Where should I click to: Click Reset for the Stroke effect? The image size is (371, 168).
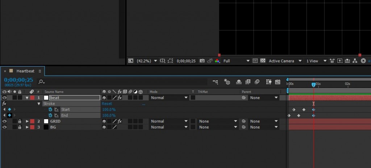click(x=107, y=104)
